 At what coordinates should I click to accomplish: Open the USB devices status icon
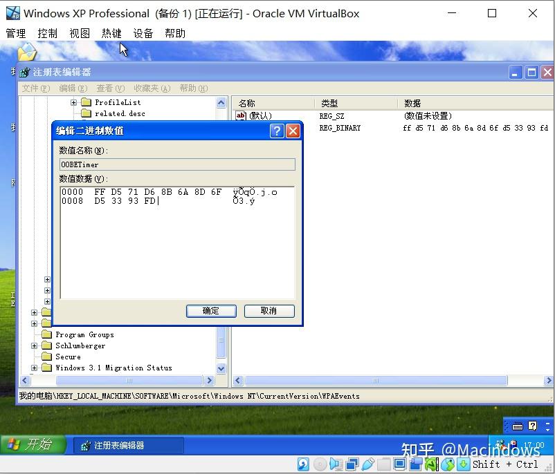[x=368, y=464]
